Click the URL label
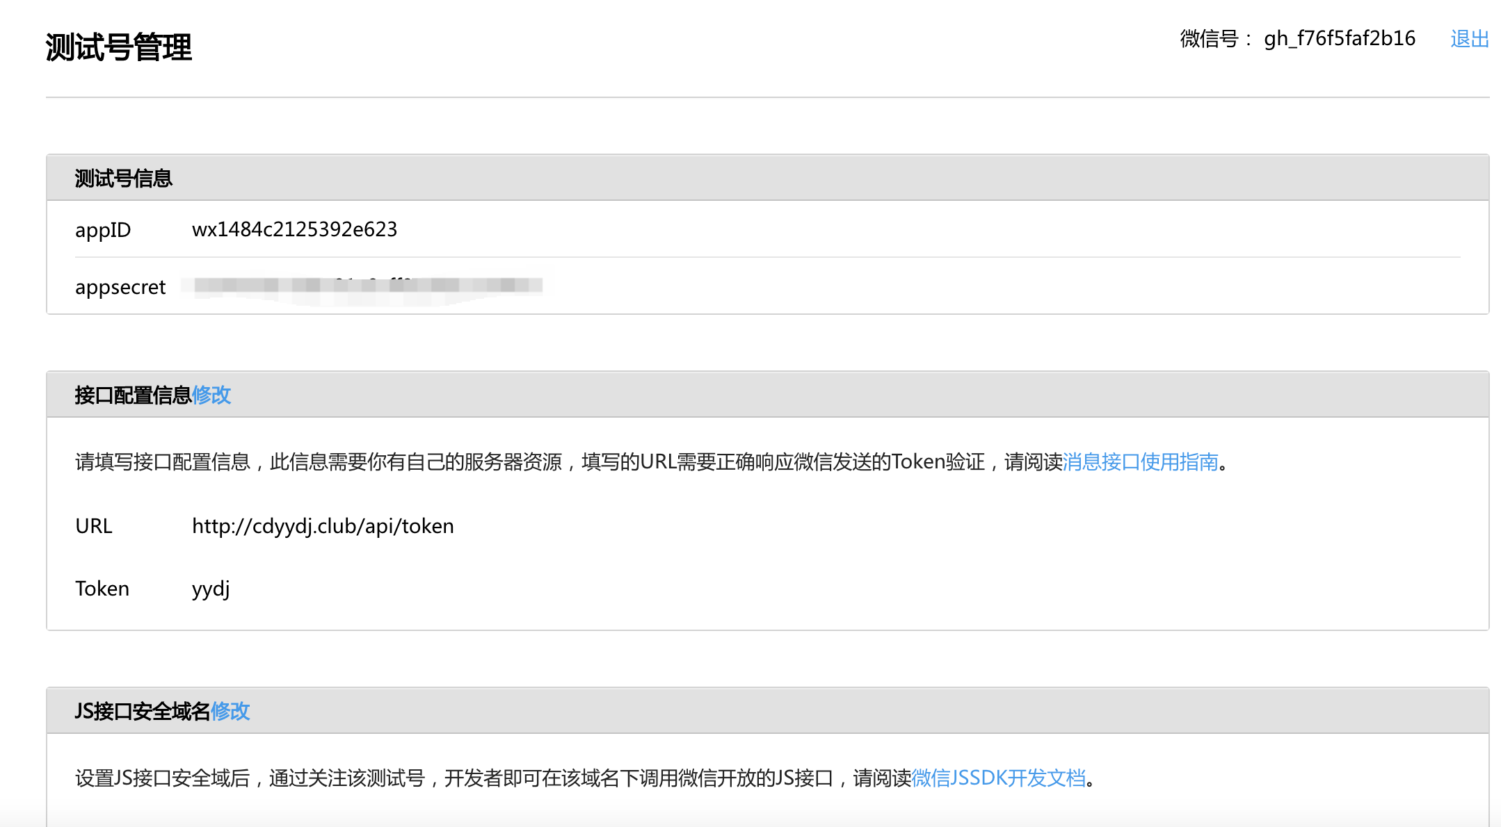Image resolution: width=1501 pixels, height=827 pixels. pyautogui.click(x=94, y=526)
